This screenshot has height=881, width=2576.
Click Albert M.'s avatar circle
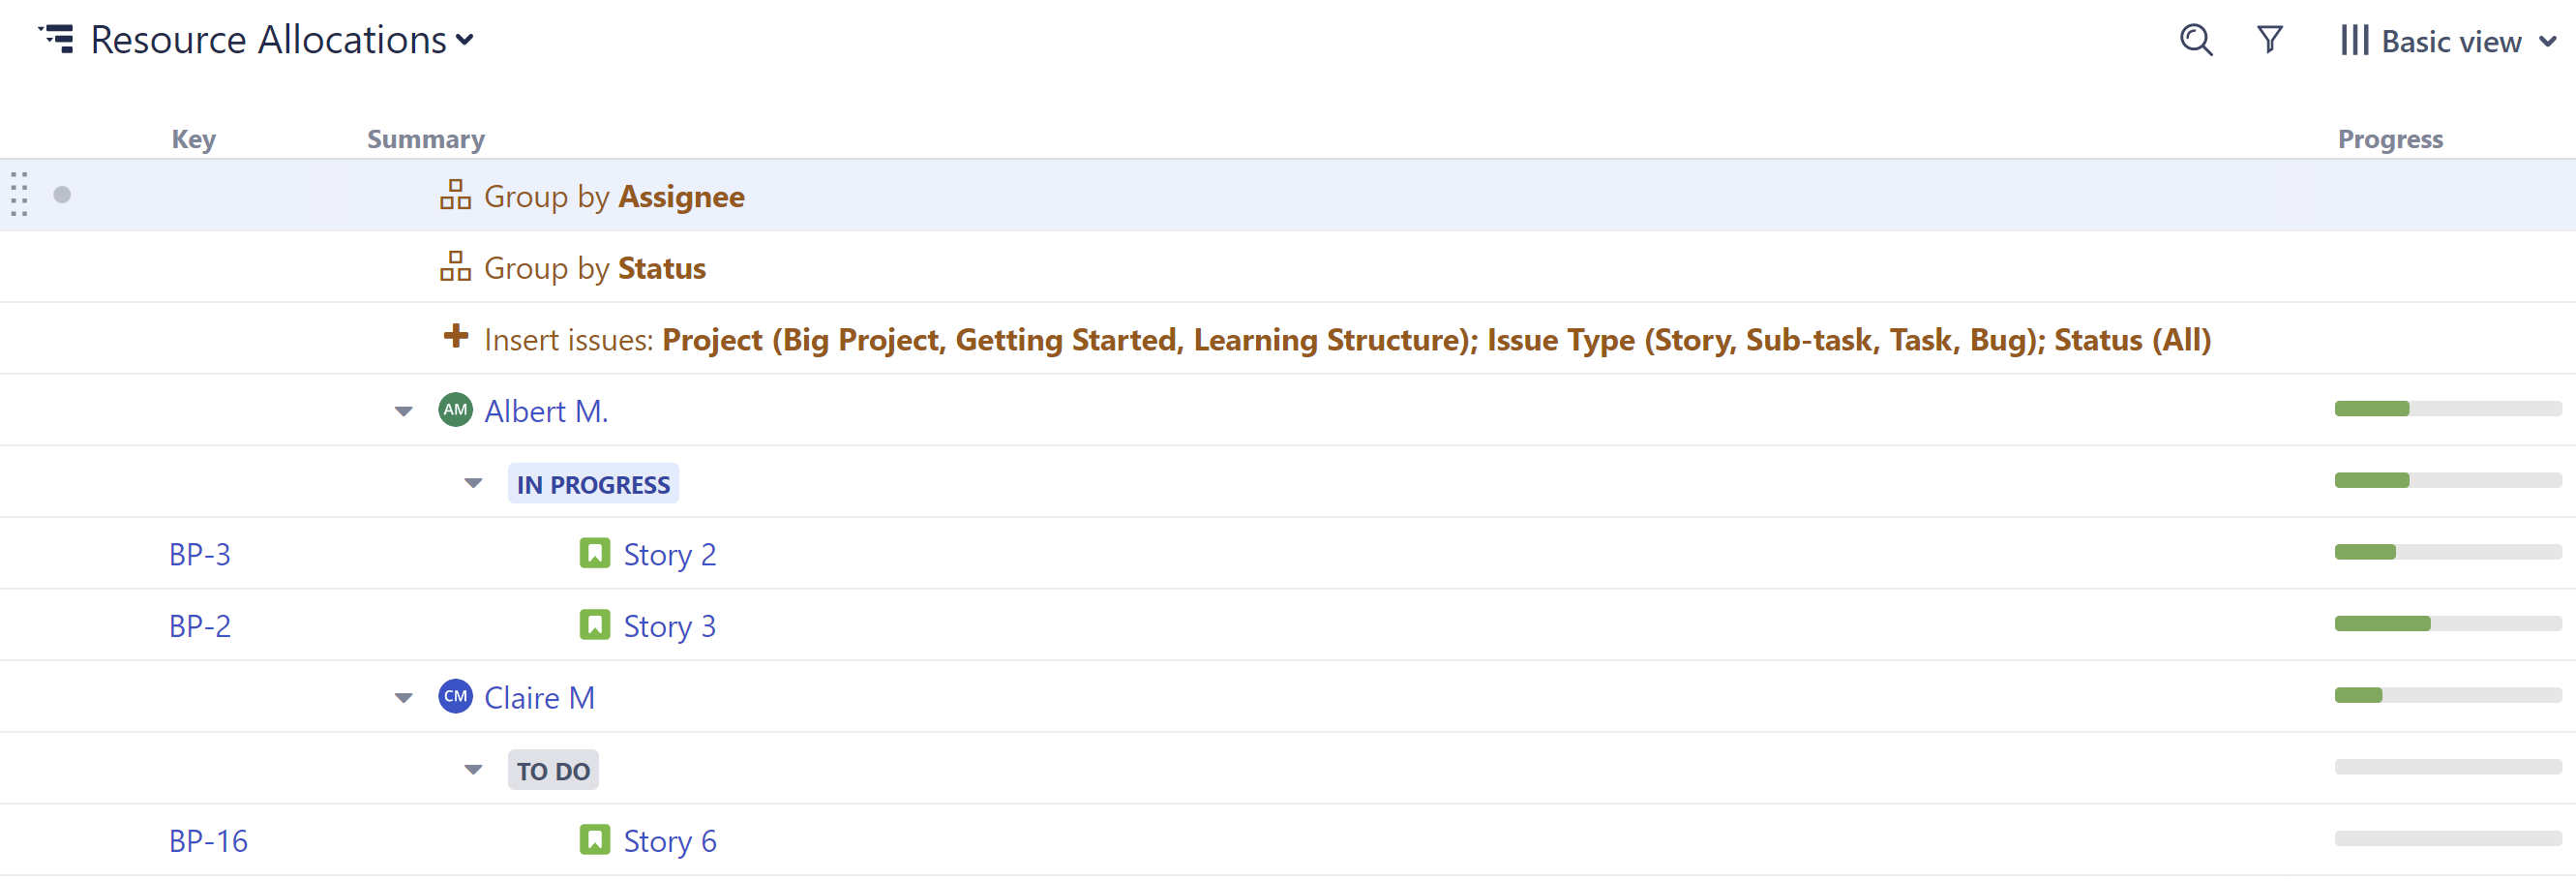(455, 410)
